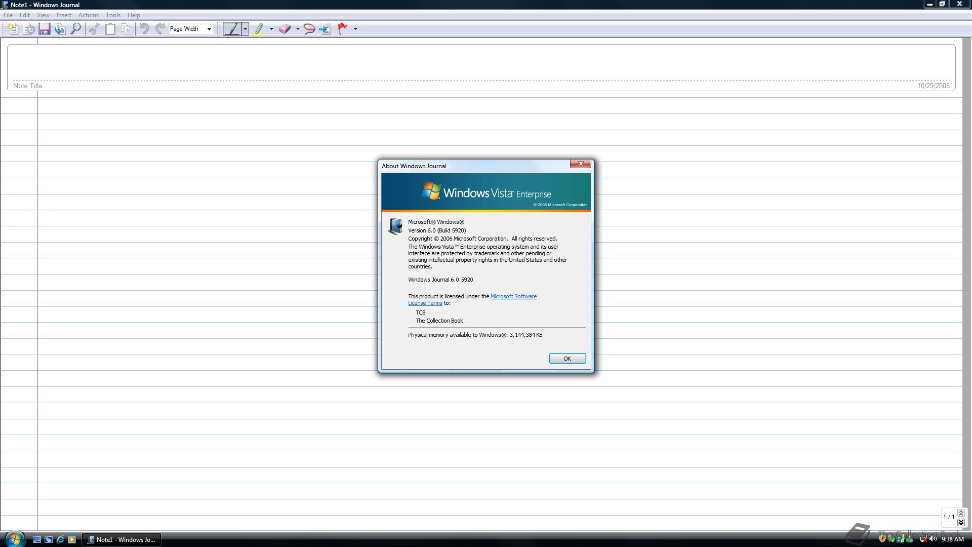This screenshot has height=547, width=972.
Task: Click the network disconnected tray icon
Action: click(x=924, y=538)
